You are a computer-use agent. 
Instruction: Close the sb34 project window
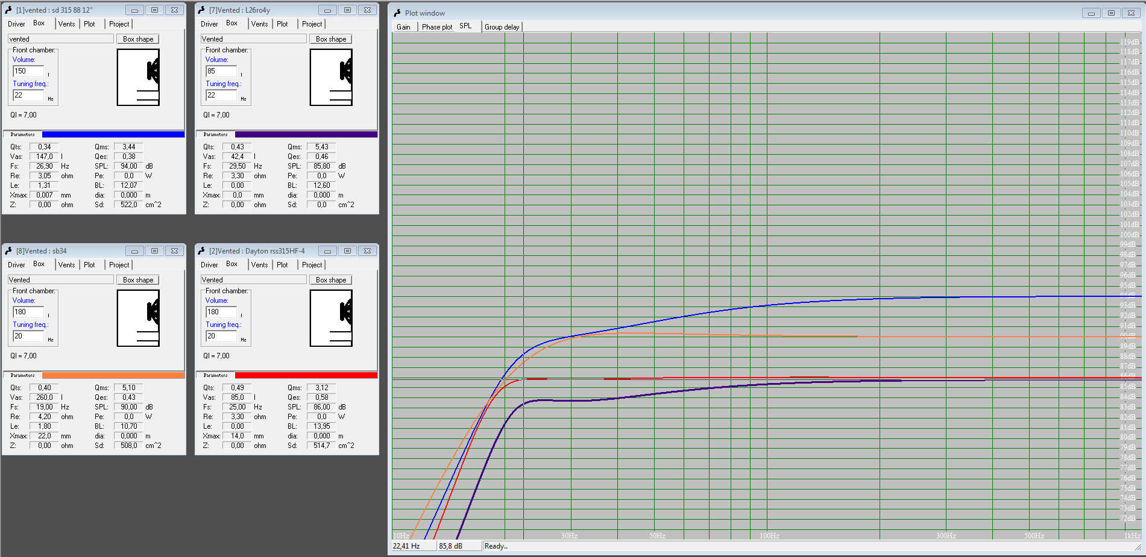tap(174, 251)
